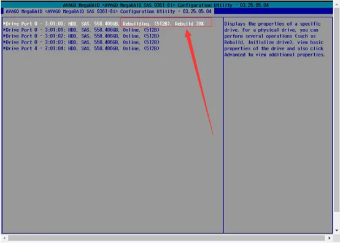The height and width of the screenshot is (243, 340).
Task: Click the vertical scrollbar thumb
Action: (337, 109)
